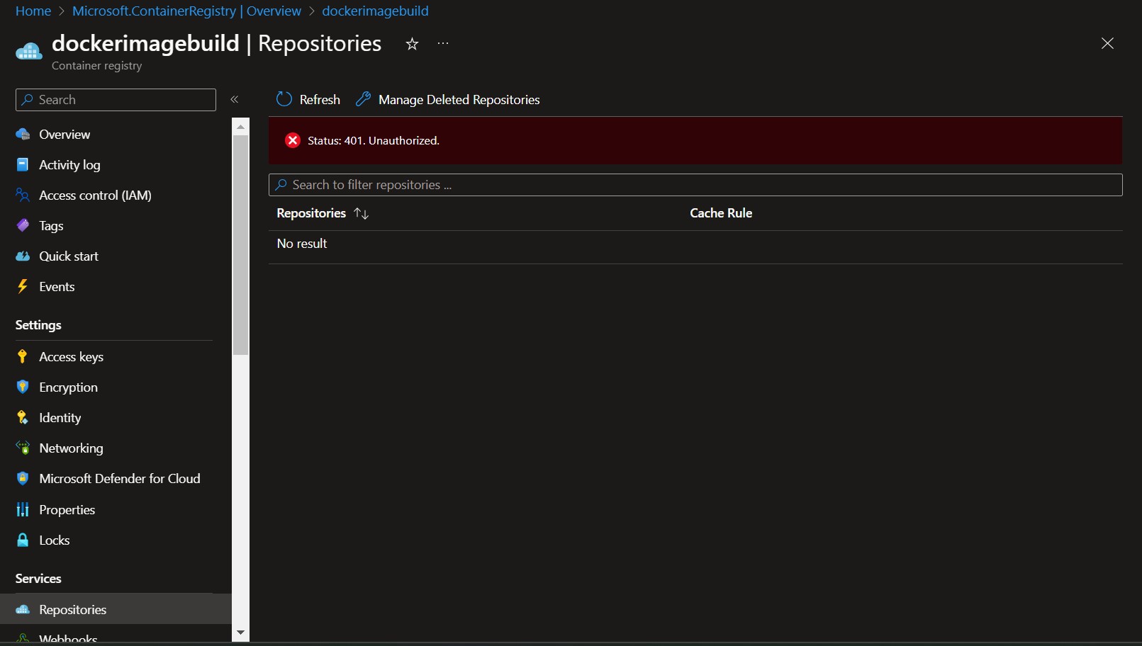Click the purple Tags icon

click(23, 226)
